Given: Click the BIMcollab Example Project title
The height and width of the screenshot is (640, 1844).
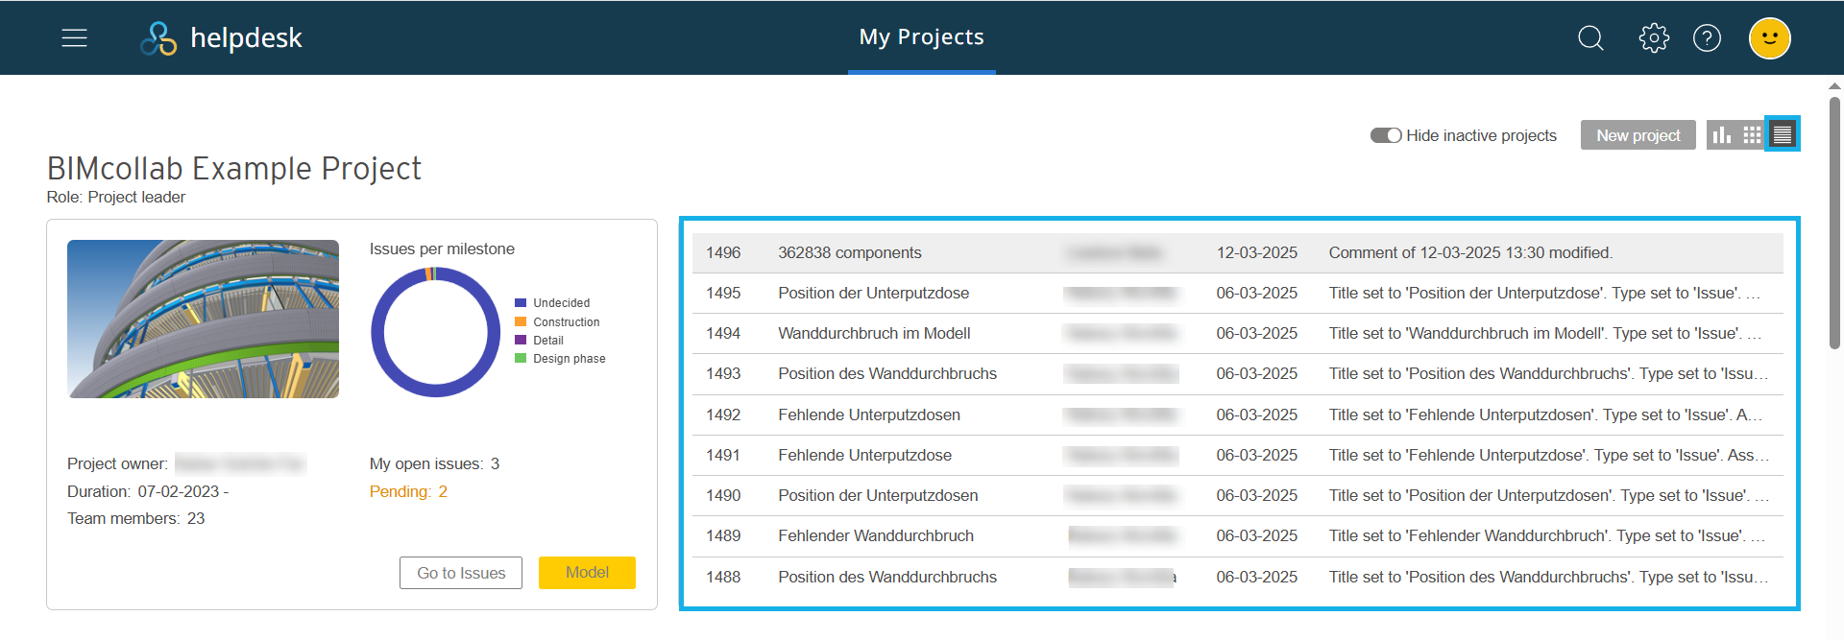Looking at the screenshot, I should point(234,169).
